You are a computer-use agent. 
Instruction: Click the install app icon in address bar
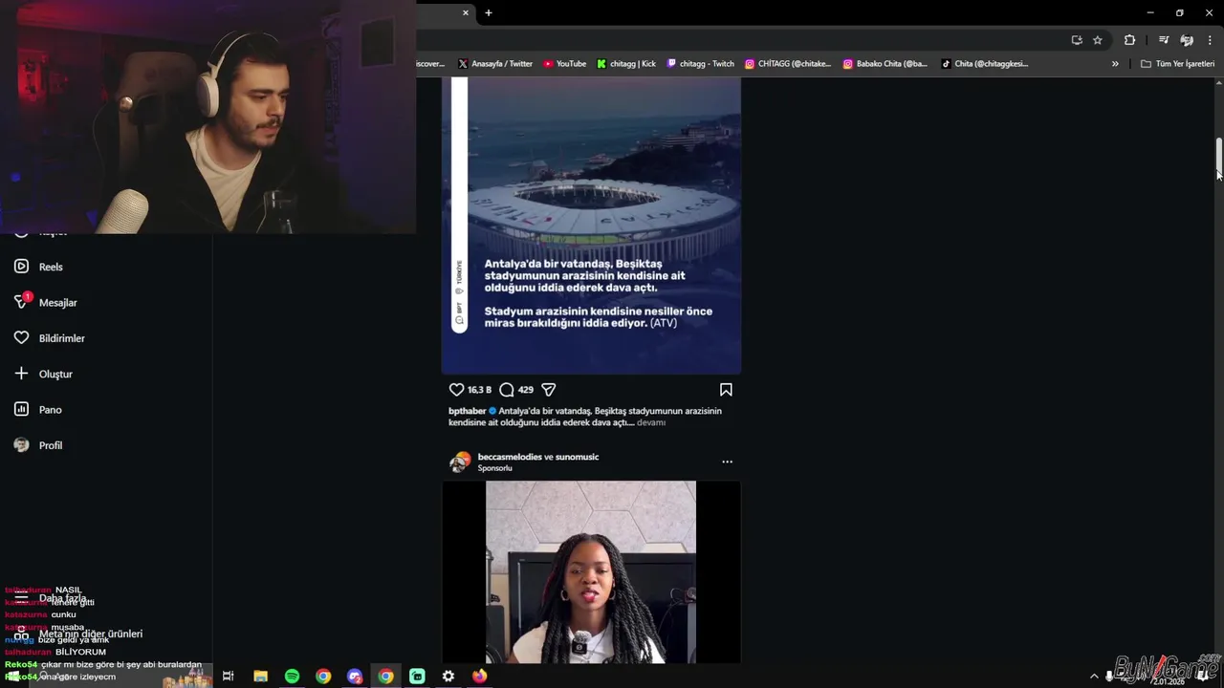[x=1077, y=40]
